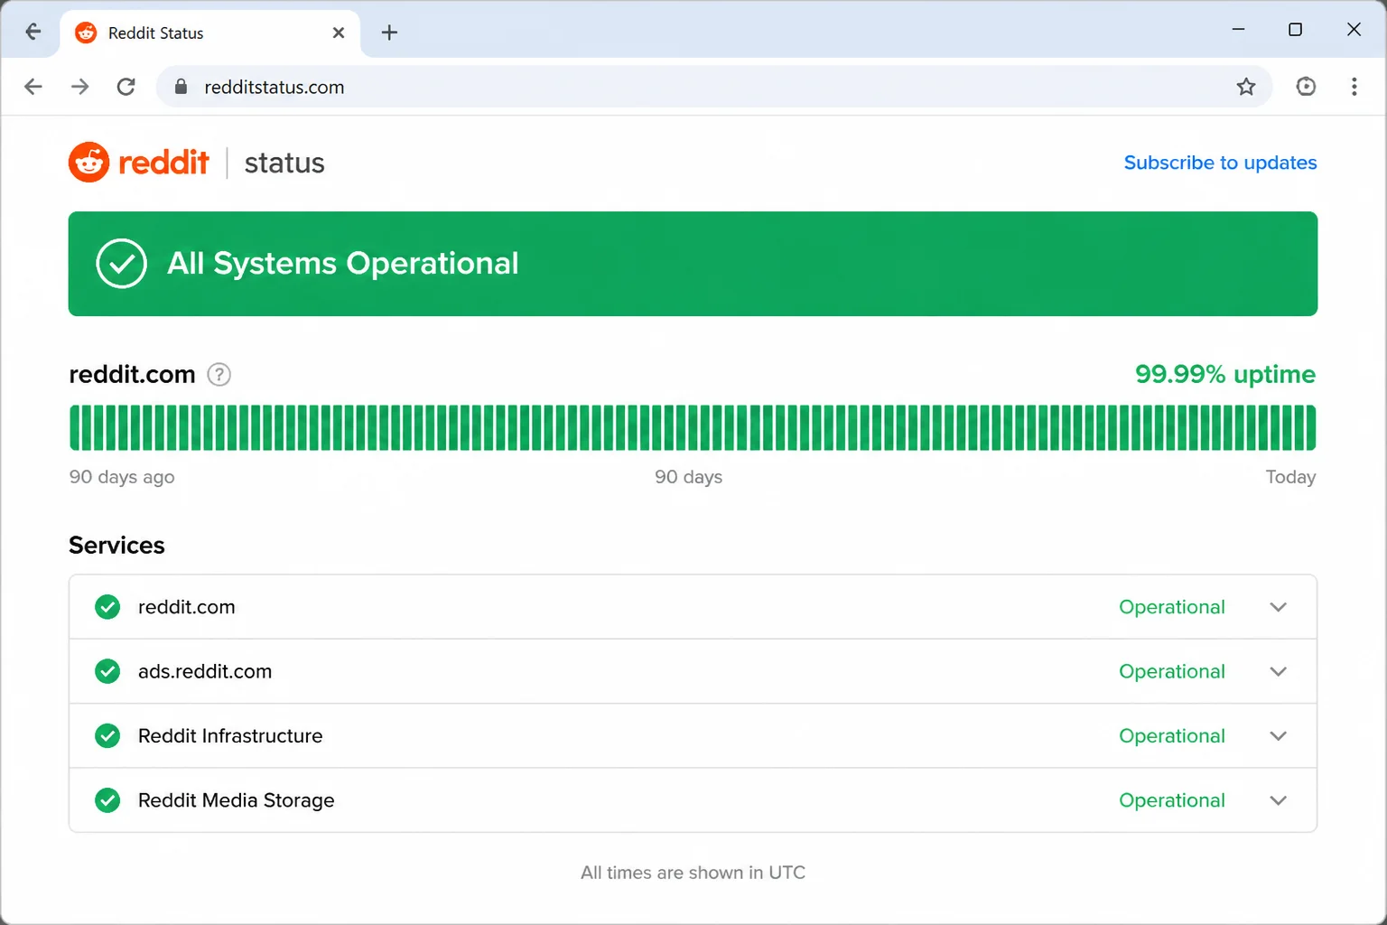
Task: Click the browser back arrow in toolbar
Action: pyautogui.click(x=33, y=87)
